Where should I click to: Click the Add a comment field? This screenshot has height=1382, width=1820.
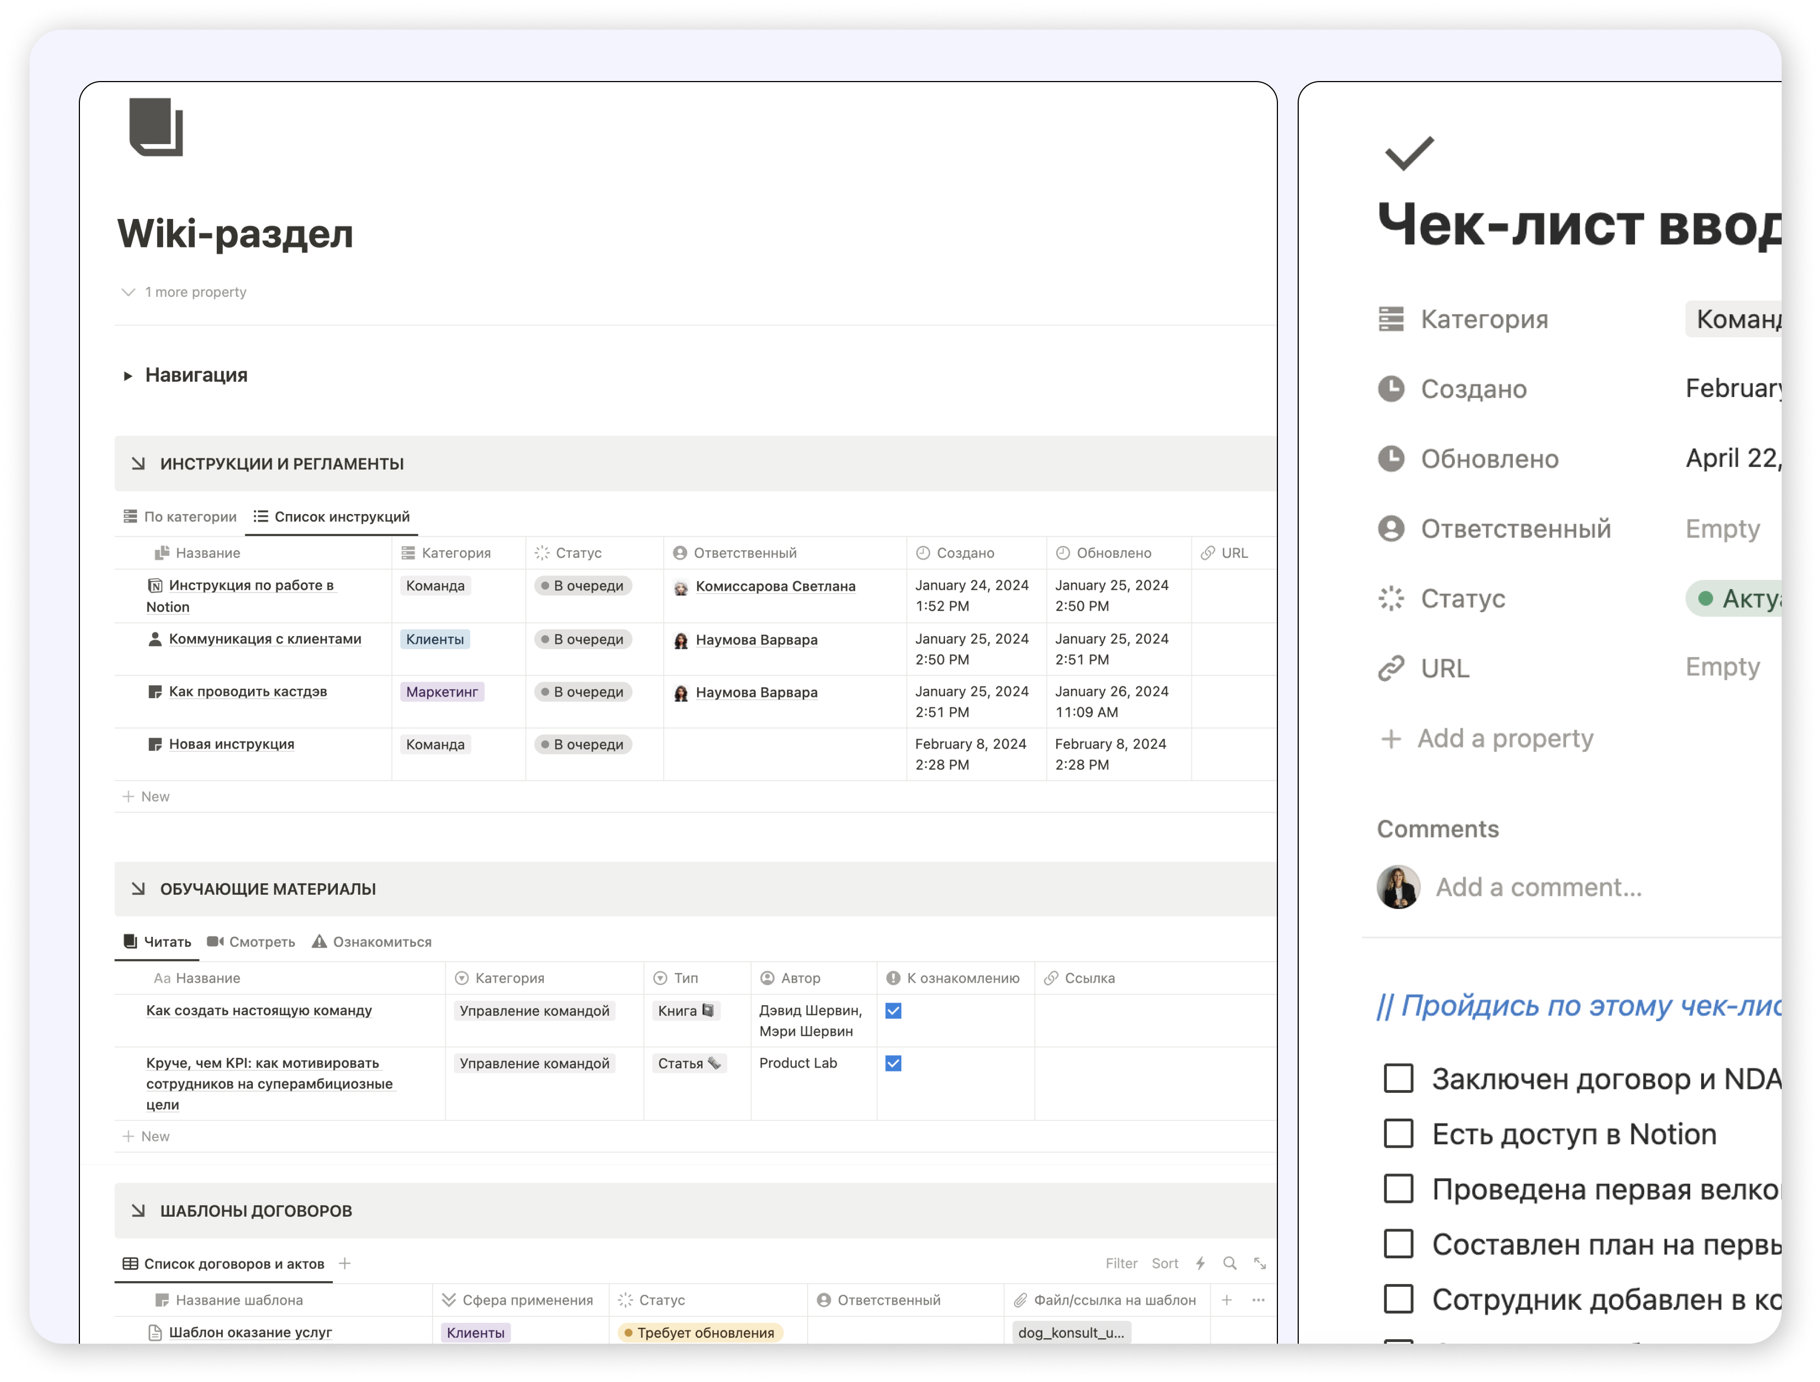[x=1540, y=887]
